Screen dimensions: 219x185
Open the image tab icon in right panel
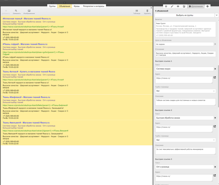coord(184,6)
